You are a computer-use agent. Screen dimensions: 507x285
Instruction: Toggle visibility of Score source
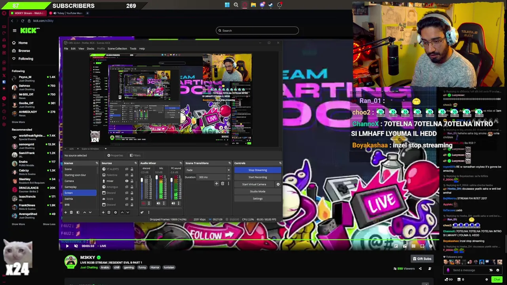coord(127,199)
